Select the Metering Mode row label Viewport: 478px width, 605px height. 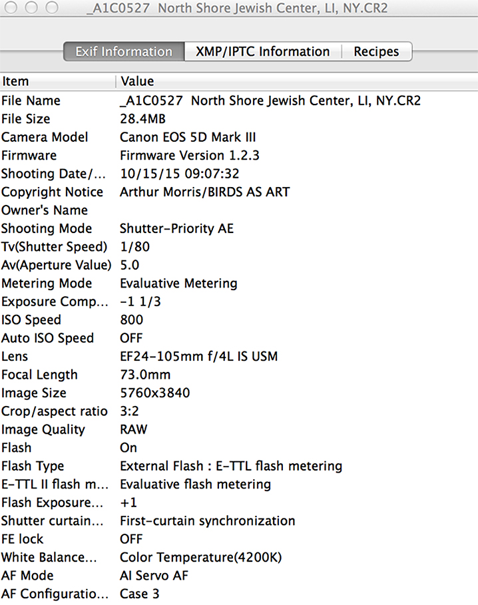point(47,284)
